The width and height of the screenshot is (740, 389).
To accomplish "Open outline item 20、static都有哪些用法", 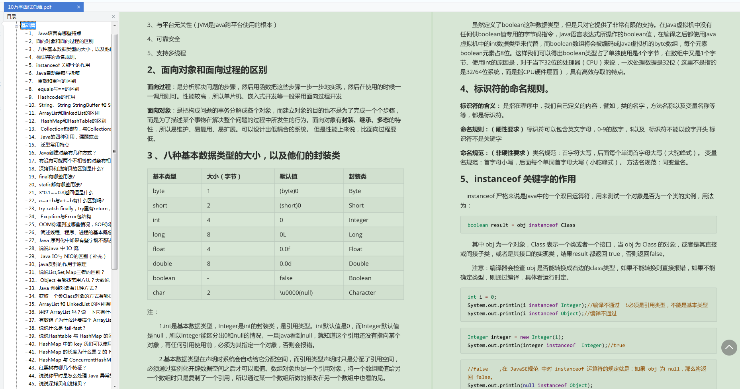I will [55, 185].
